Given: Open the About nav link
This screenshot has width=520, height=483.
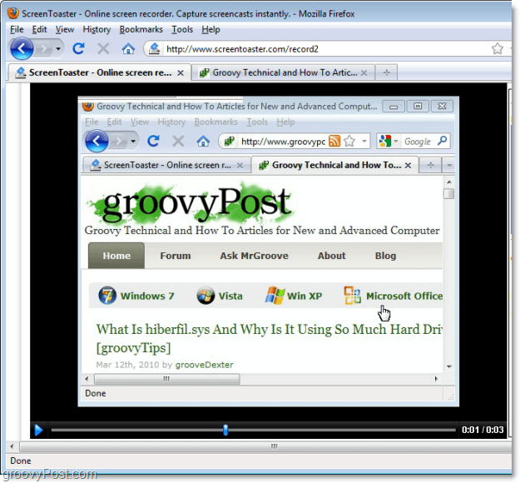Looking at the screenshot, I should pos(331,256).
